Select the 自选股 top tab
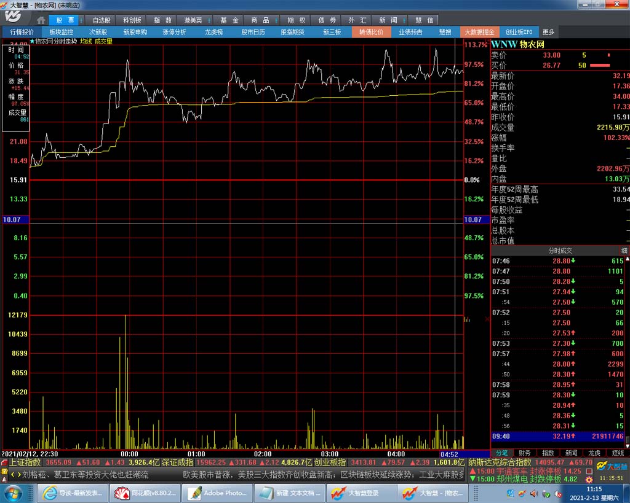The height and width of the screenshot is (503, 630). [102, 20]
